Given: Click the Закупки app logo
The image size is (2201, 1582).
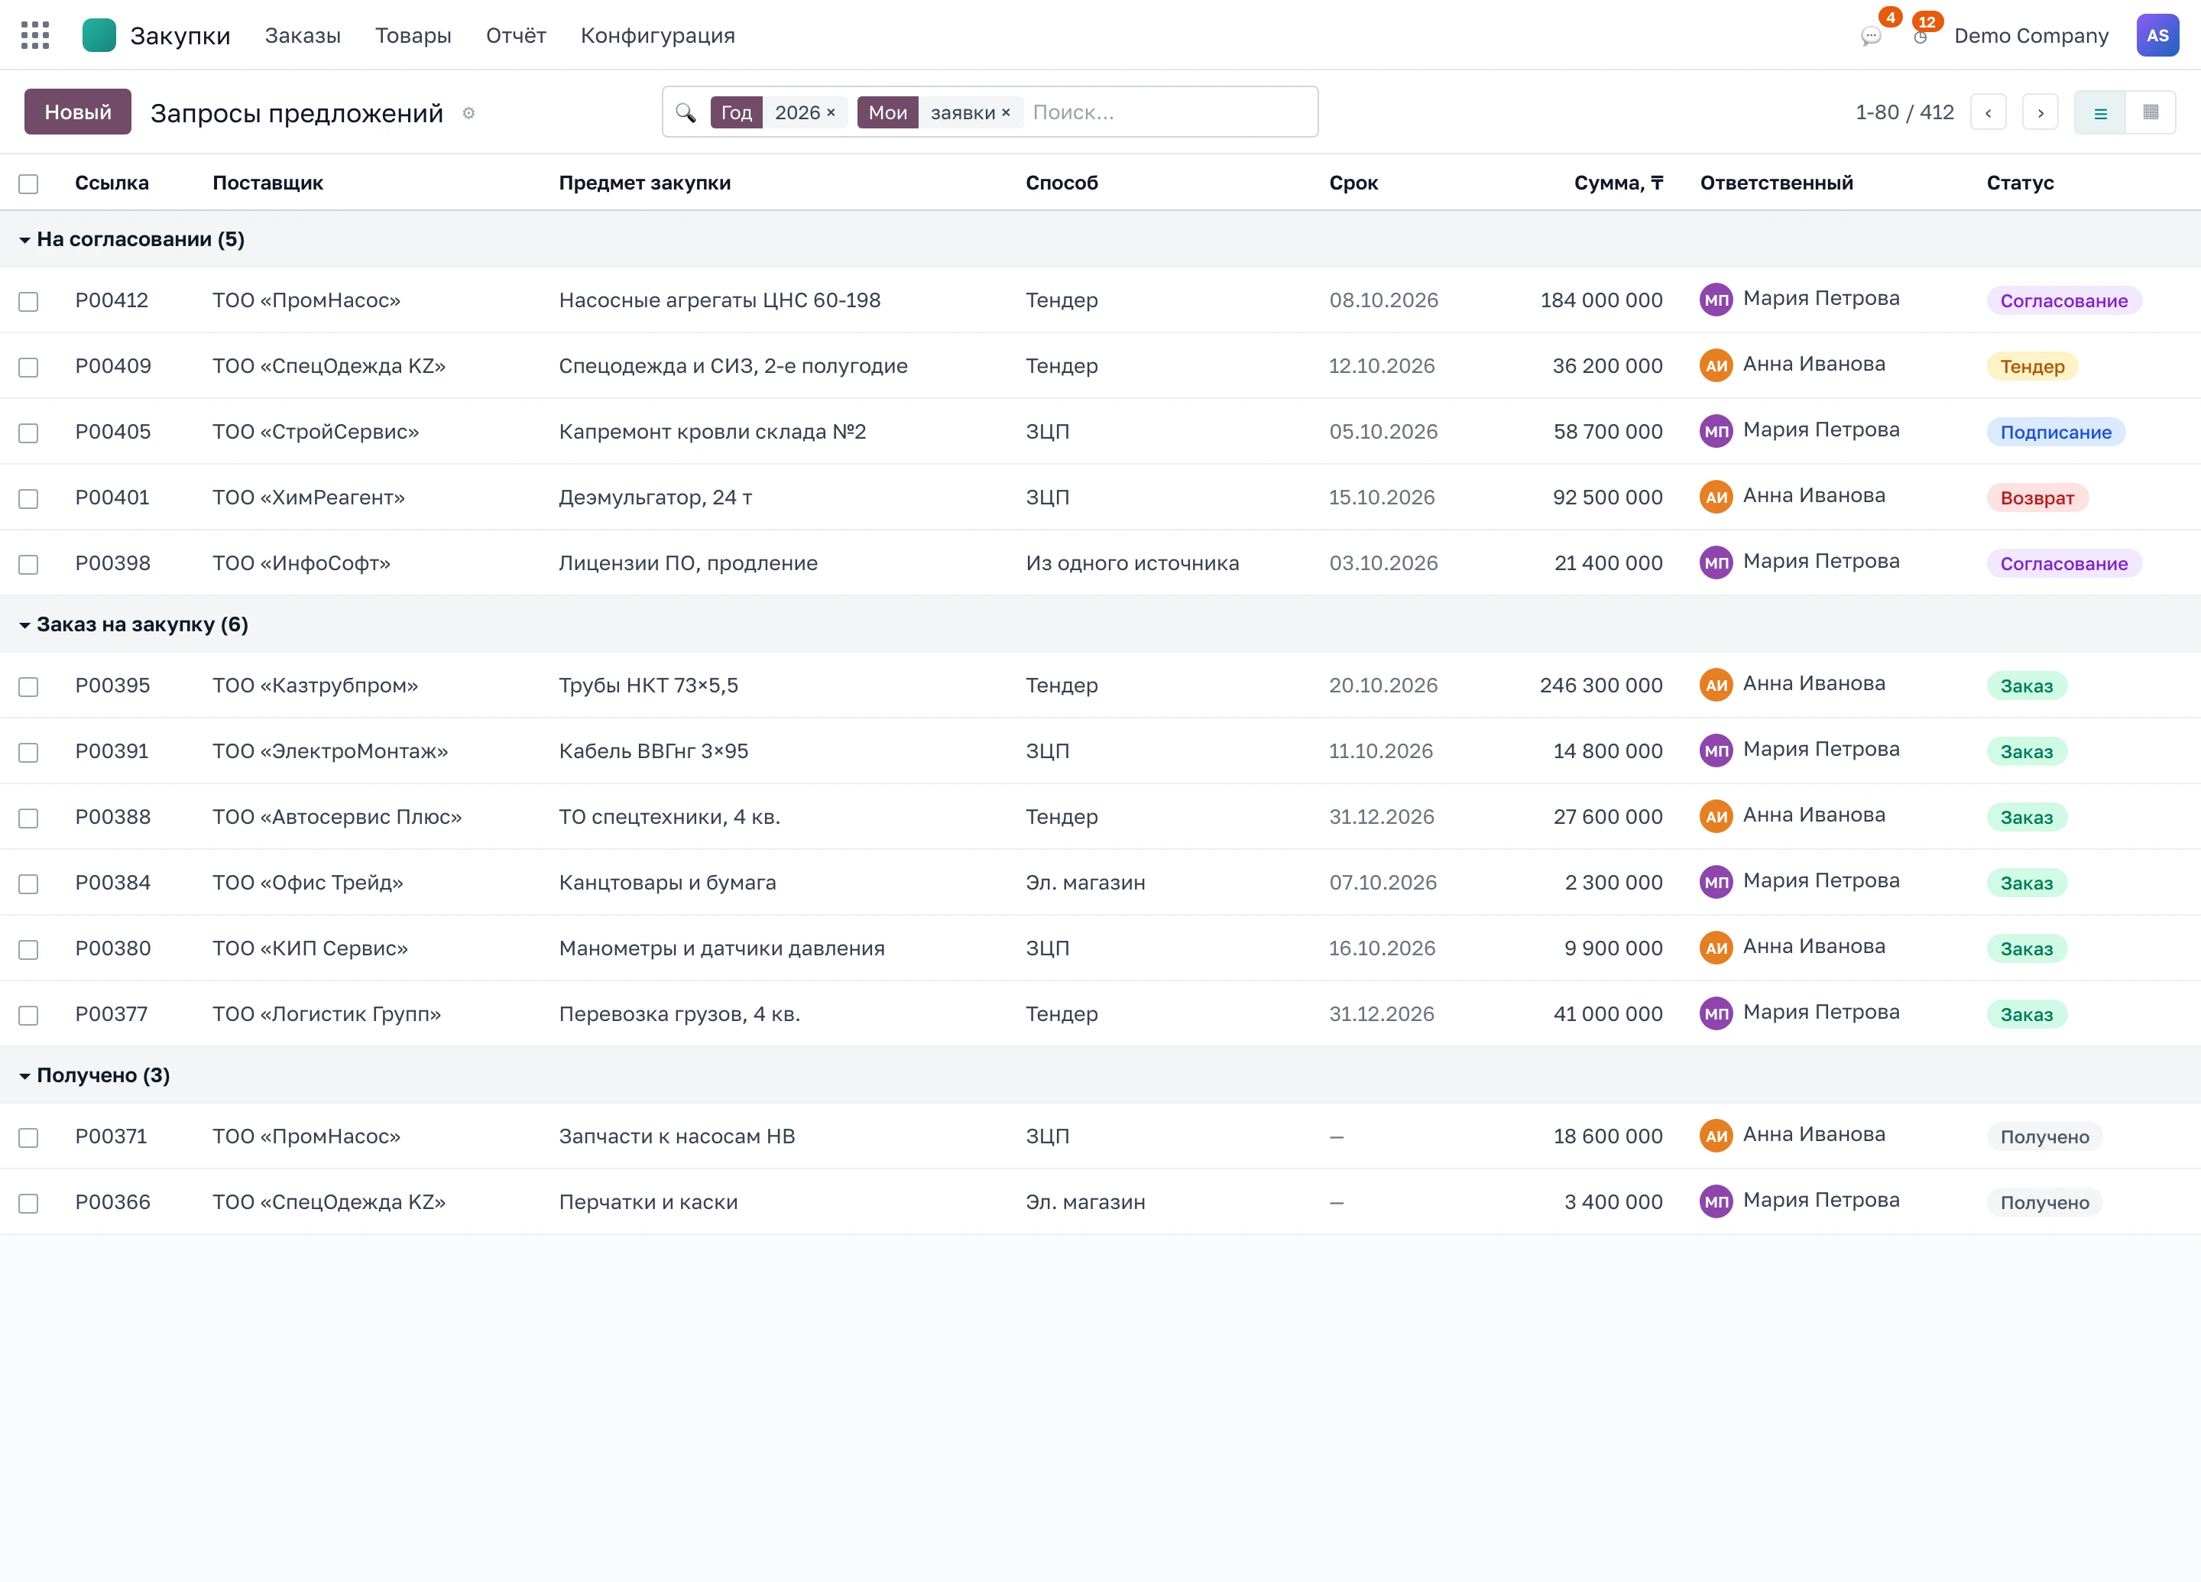Looking at the screenshot, I should [x=99, y=36].
